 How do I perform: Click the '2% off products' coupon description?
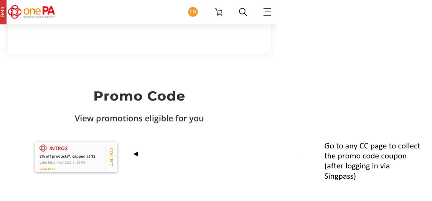67,156
